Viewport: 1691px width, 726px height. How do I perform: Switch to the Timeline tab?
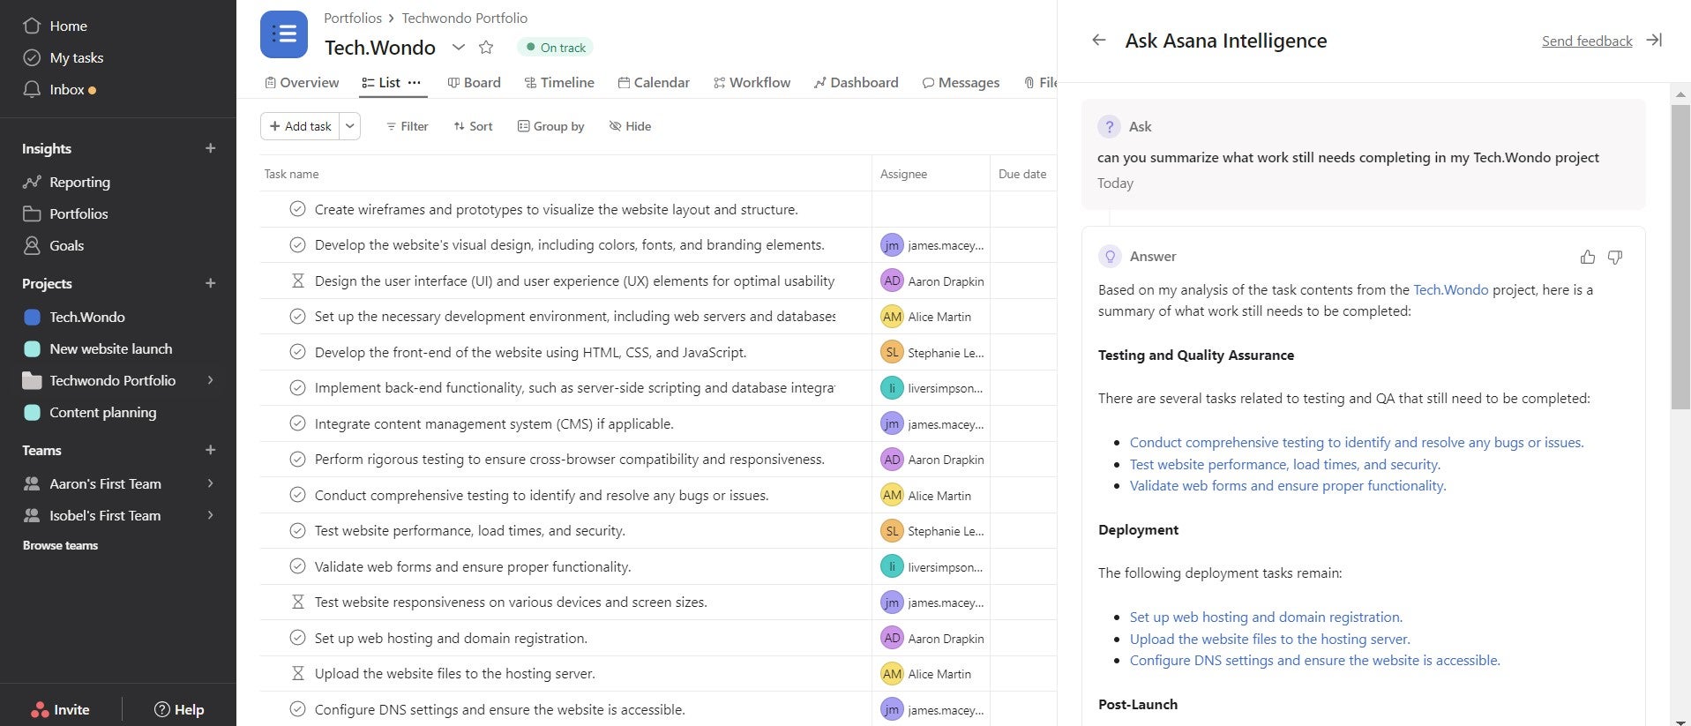[559, 82]
